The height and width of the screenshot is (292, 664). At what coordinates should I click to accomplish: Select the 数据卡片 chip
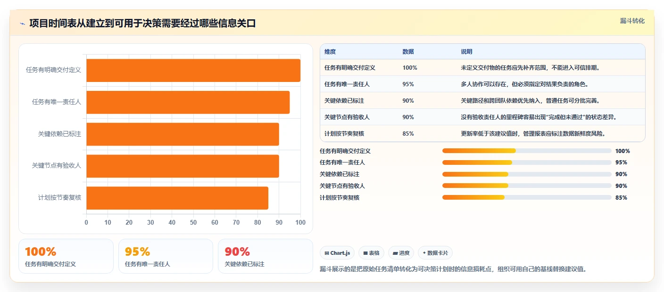tap(435, 253)
